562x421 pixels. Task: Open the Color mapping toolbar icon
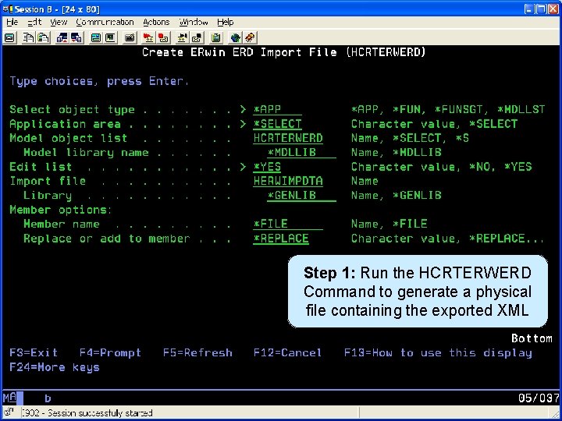click(x=110, y=37)
